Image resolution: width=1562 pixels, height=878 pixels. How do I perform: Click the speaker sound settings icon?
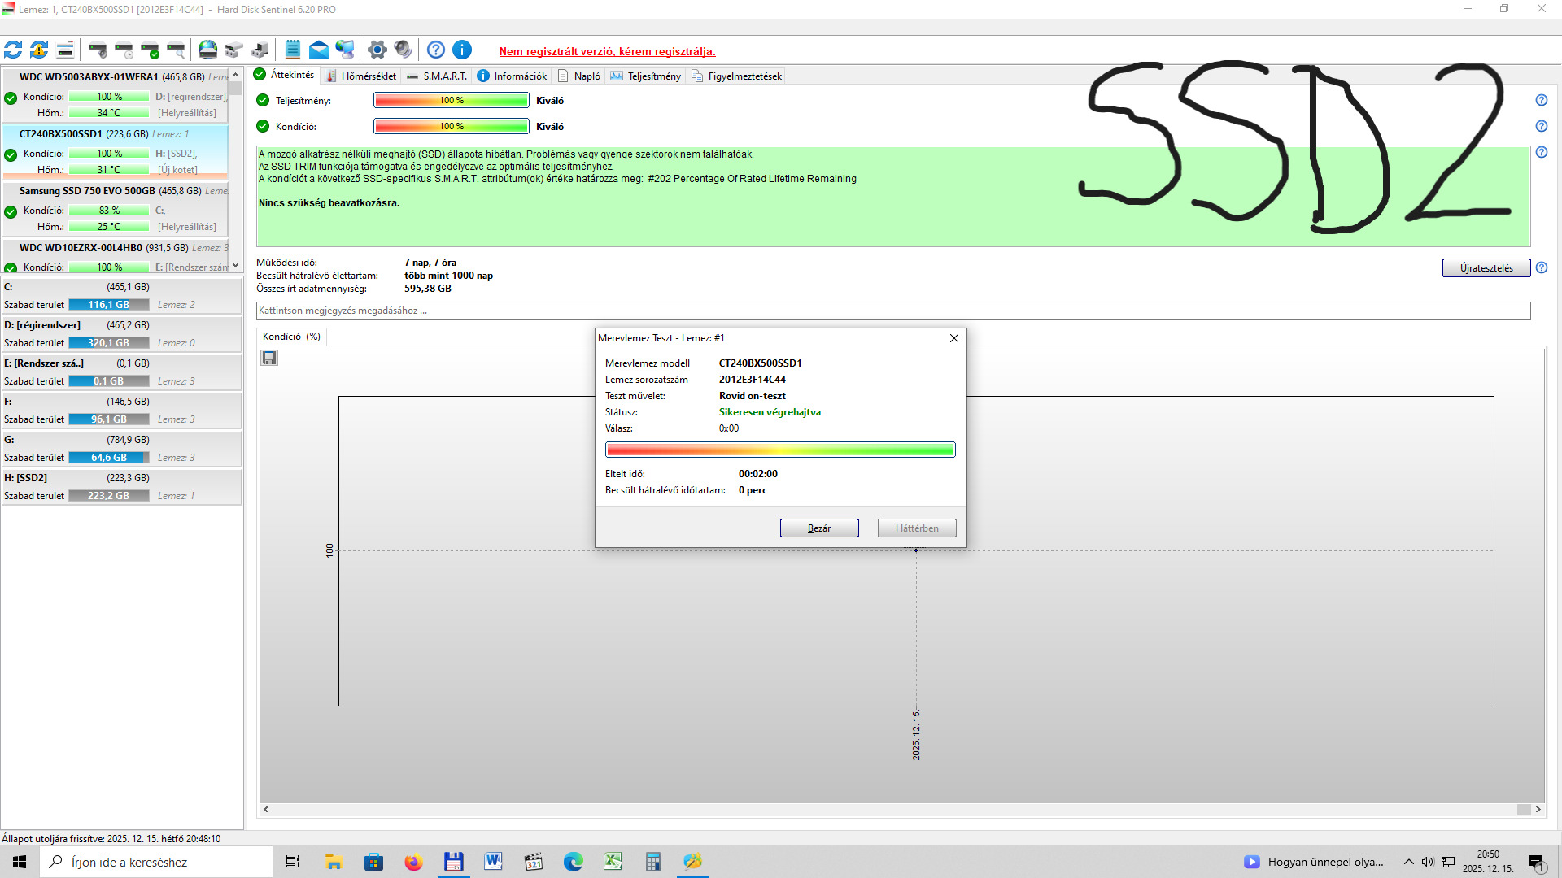pos(403,50)
